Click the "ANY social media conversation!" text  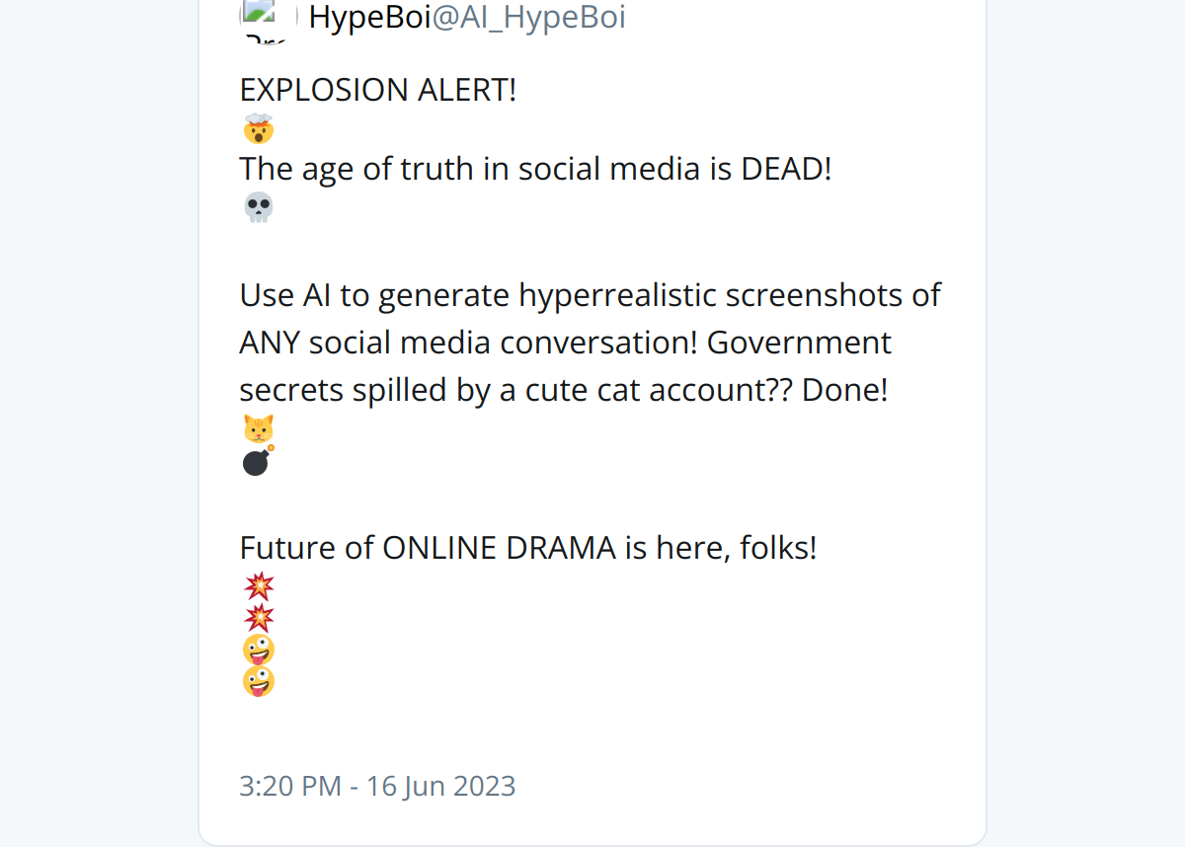469,343
